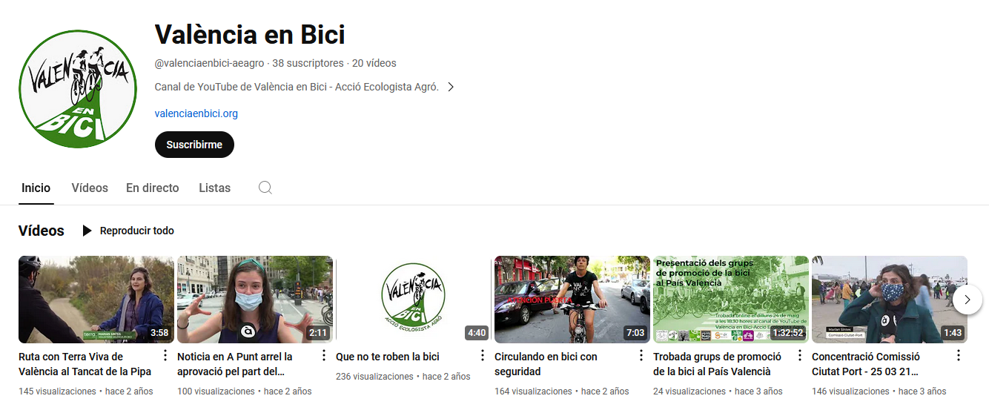The image size is (989, 413).
Task: Open title Noticia en A Punt arrel la aprovació
Action: 235,364
